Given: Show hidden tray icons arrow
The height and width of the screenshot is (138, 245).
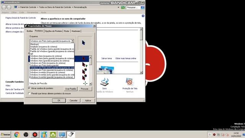Looking at the screenshot, I should 210,135.
